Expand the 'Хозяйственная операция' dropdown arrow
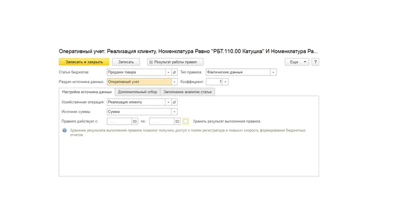This screenshot has height=223, width=394. pyautogui.click(x=168, y=102)
